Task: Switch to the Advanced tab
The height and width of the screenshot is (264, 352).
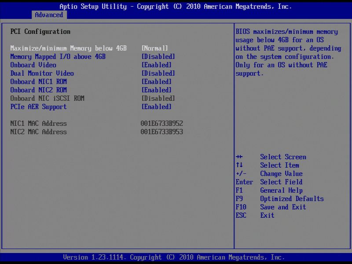Action: pos(48,15)
